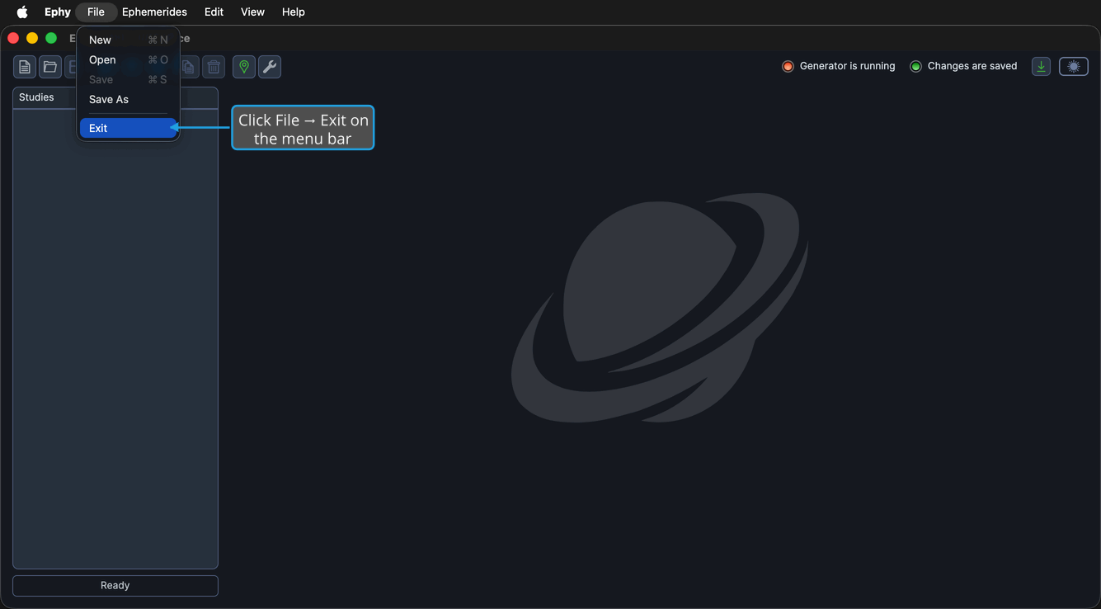Image resolution: width=1101 pixels, height=609 pixels.
Task: Open the Help menu
Action: pos(293,12)
